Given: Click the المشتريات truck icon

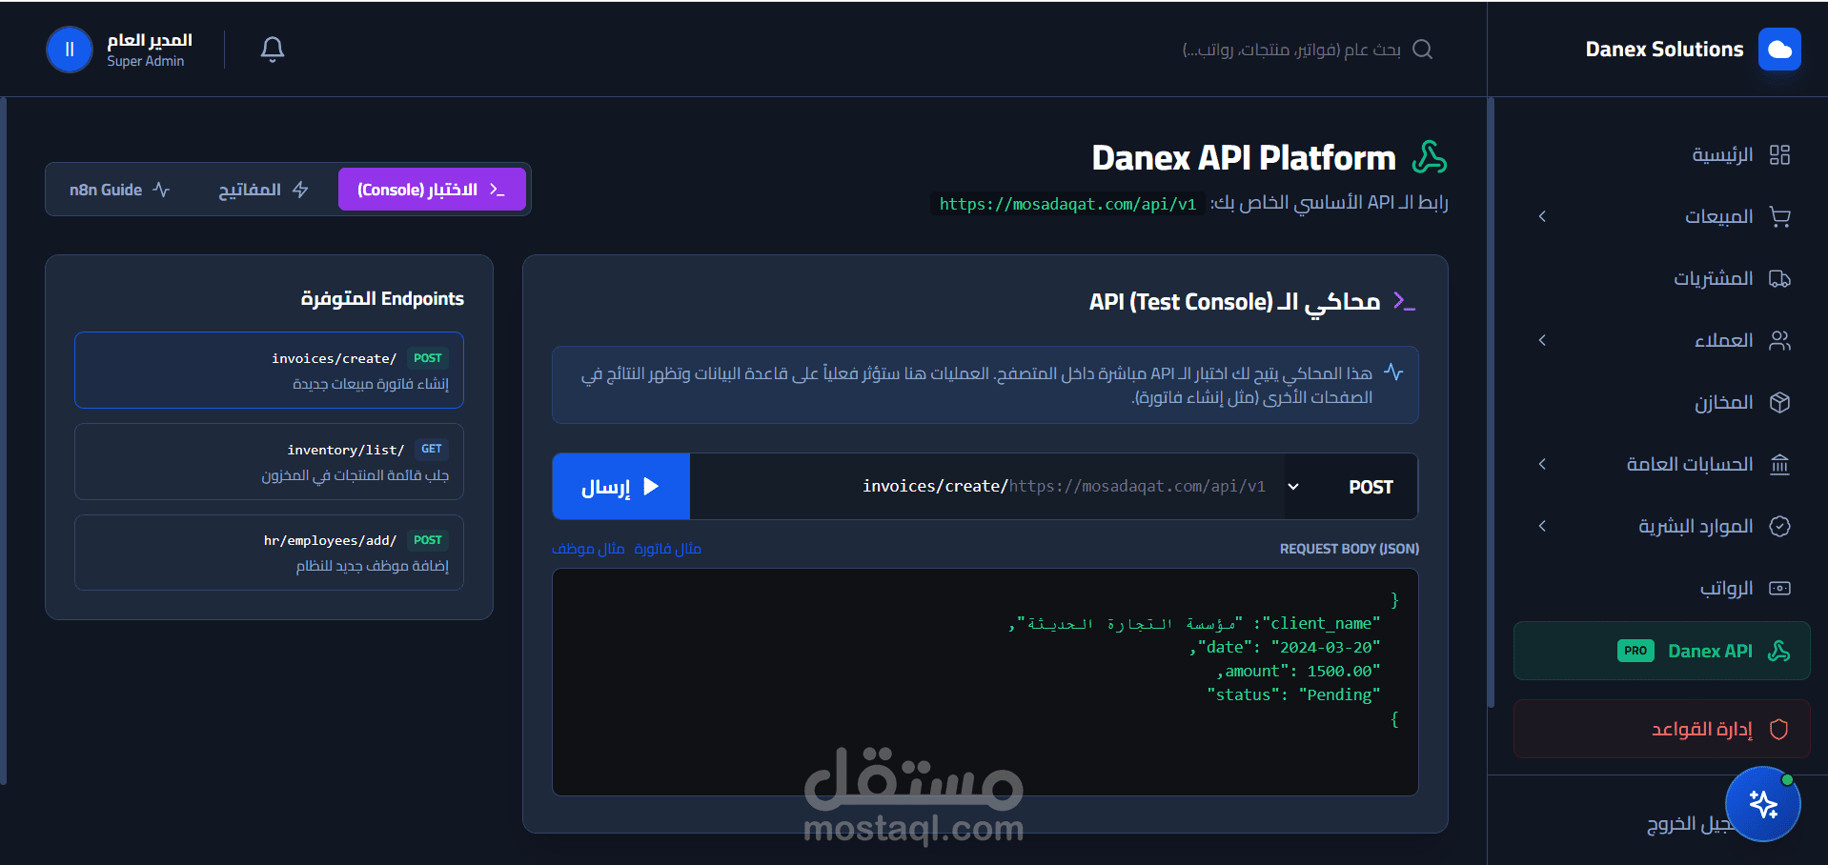Looking at the screenshot, I should [x=1779, y=278].
